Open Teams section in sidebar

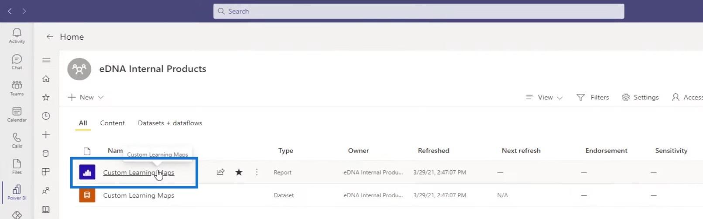click(x=17, y=88)
